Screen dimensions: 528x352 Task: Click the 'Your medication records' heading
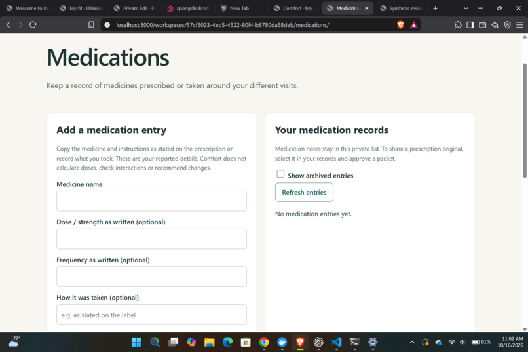point(331,130)
